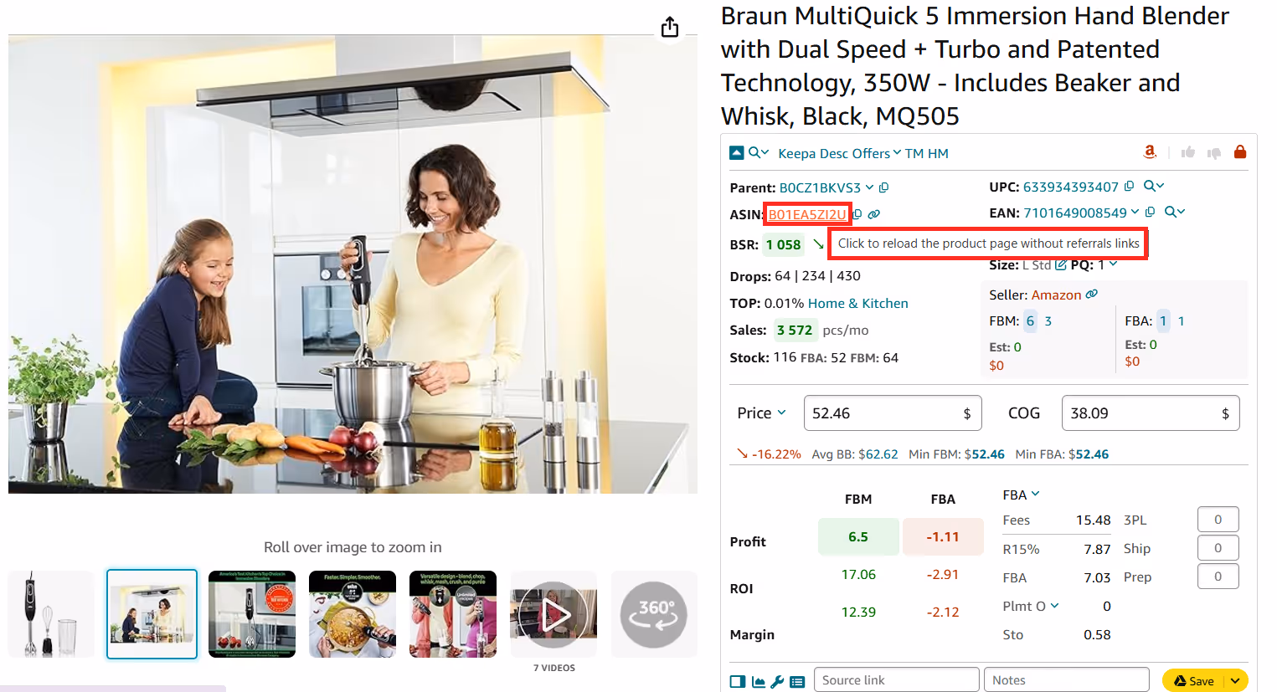
Task: Click the ASIN link B01EA5ZI2U
Action: [807, 214]
